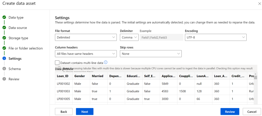Viewport: 262px width, 116px height.
Task: Click the 1508 coapplicant cell
Action: pos(186,91)
